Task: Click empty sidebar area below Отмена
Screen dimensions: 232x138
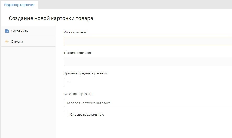Action: (x=28, y=91)
